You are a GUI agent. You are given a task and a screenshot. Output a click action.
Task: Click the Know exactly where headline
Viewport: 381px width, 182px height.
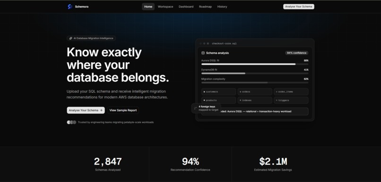118,65
